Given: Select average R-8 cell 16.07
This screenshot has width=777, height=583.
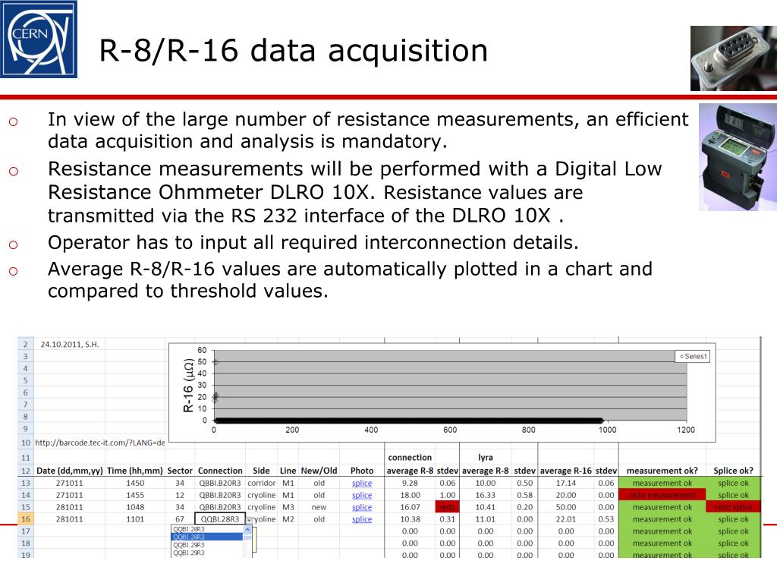Looking at the screenshot, I should pos(410,507).
